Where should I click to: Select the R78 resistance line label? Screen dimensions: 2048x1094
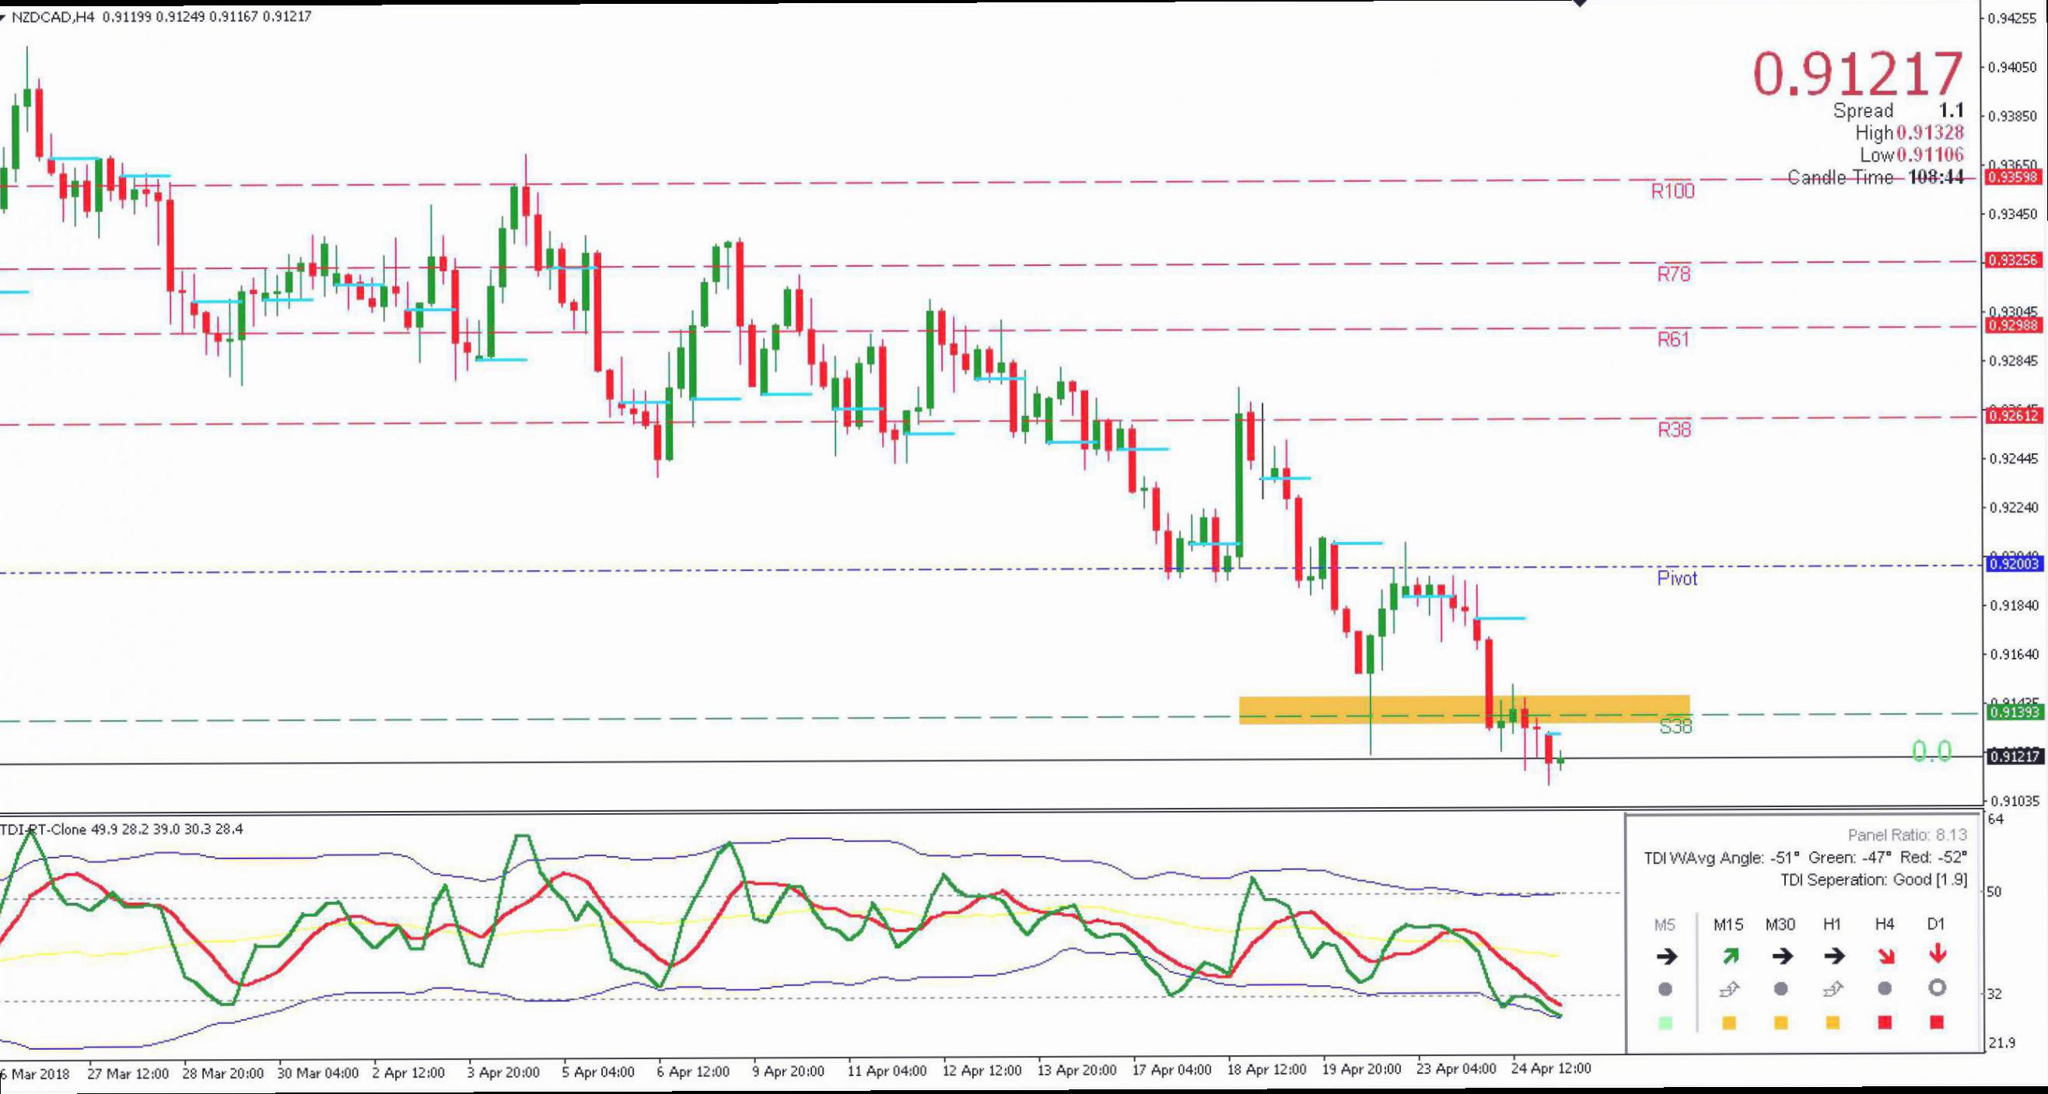click(x=1674, y=275)
